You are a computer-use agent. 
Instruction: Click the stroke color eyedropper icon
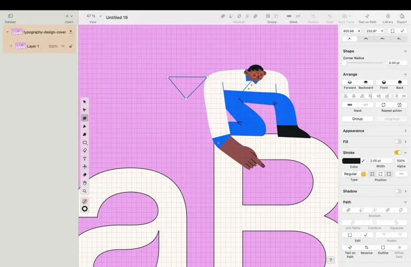363,161
